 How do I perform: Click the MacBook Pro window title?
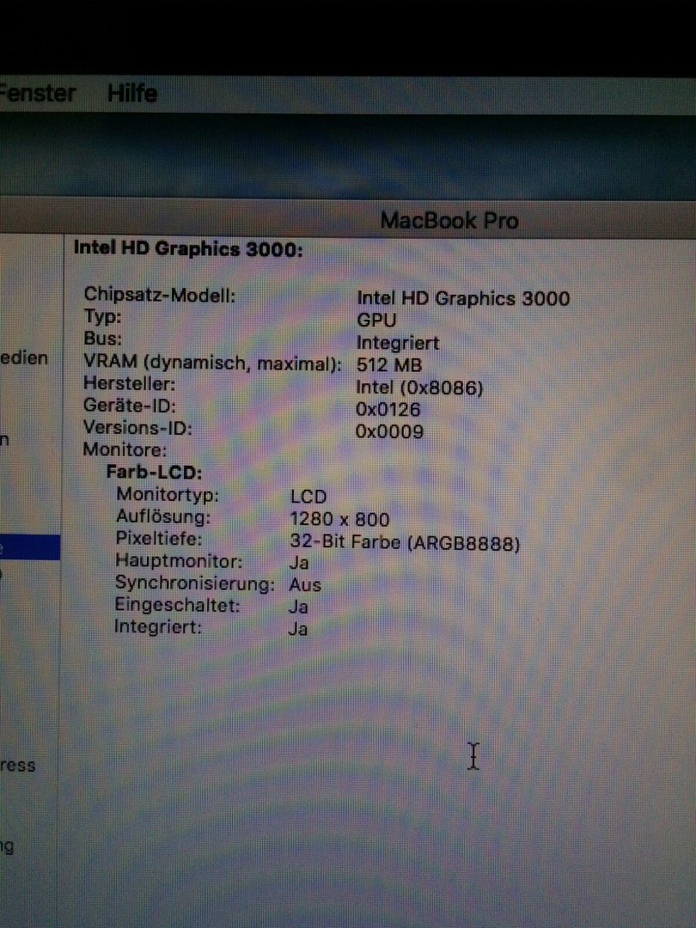click(x=449, y=221)
